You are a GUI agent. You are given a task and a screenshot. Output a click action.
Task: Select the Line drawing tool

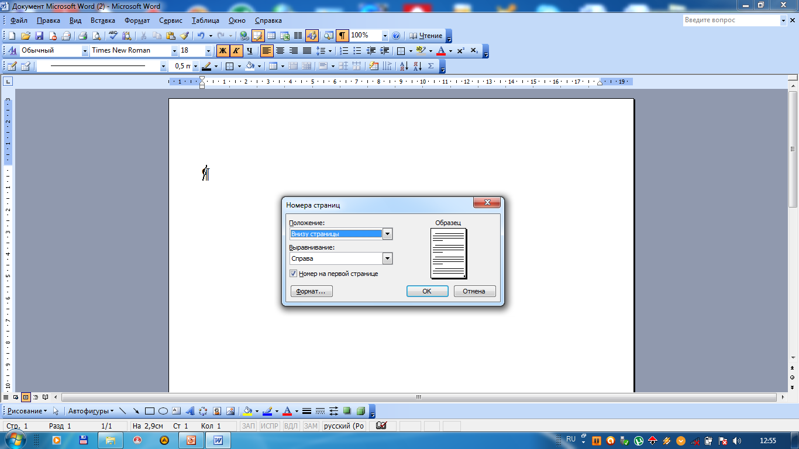pos(123,411)
